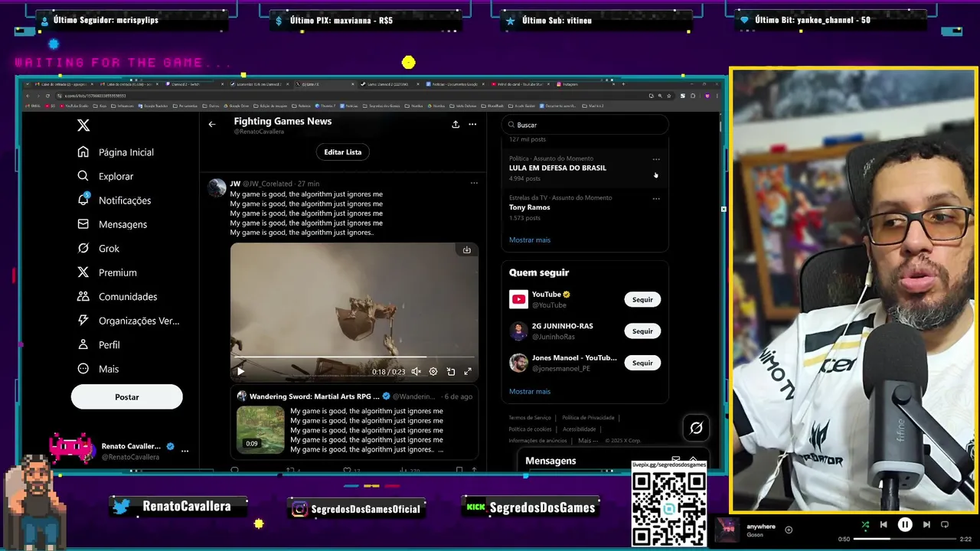
Task: Open the quoted Wandering Sword: Martial Arts RPG post
Action: pos(354,422)
